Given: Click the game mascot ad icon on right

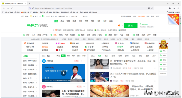Looking at the screenshot, I should click(164, 44).
